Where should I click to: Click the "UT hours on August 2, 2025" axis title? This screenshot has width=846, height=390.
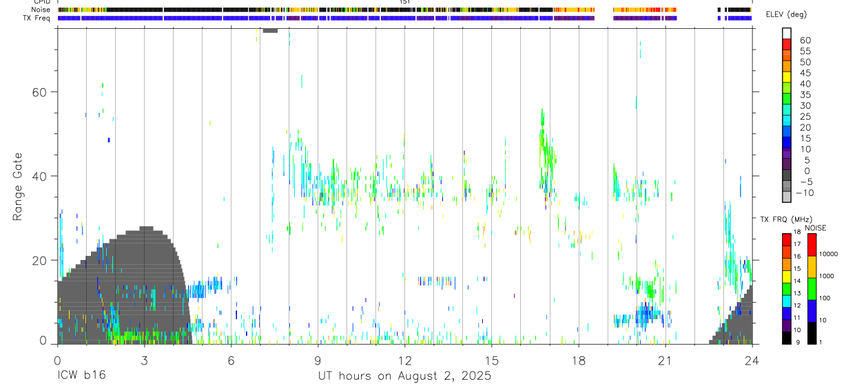(404, 376)
